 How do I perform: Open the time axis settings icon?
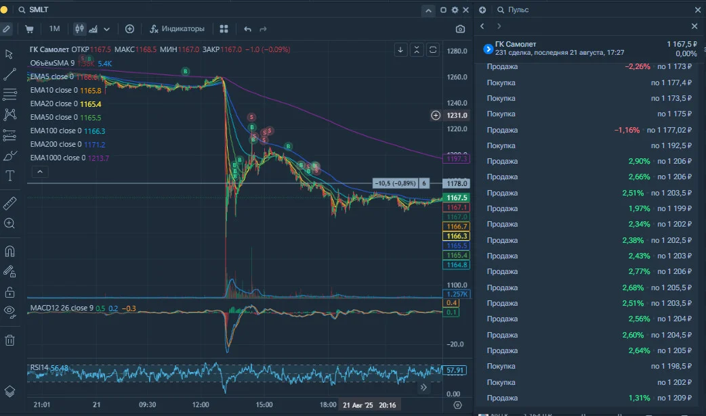point(457,405)
